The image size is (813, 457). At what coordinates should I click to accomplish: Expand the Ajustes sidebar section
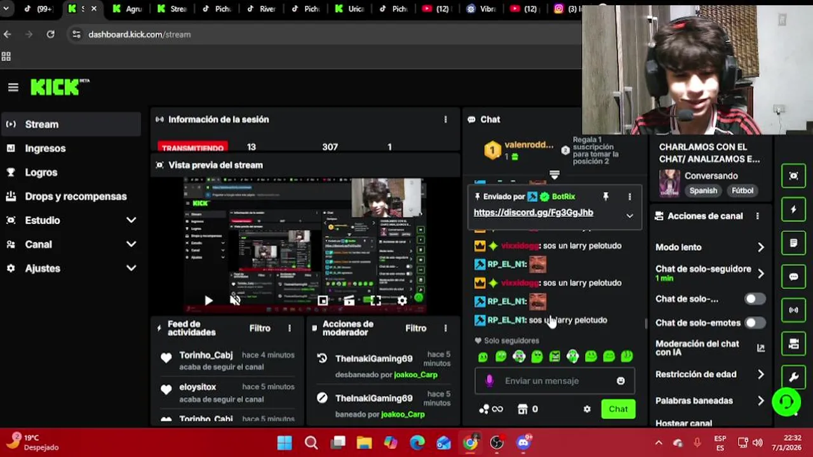click(131, 268)
